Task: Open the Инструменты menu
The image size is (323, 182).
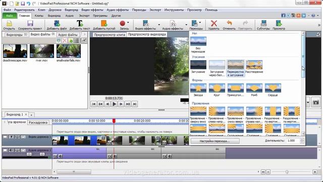Action: [174, 10]
